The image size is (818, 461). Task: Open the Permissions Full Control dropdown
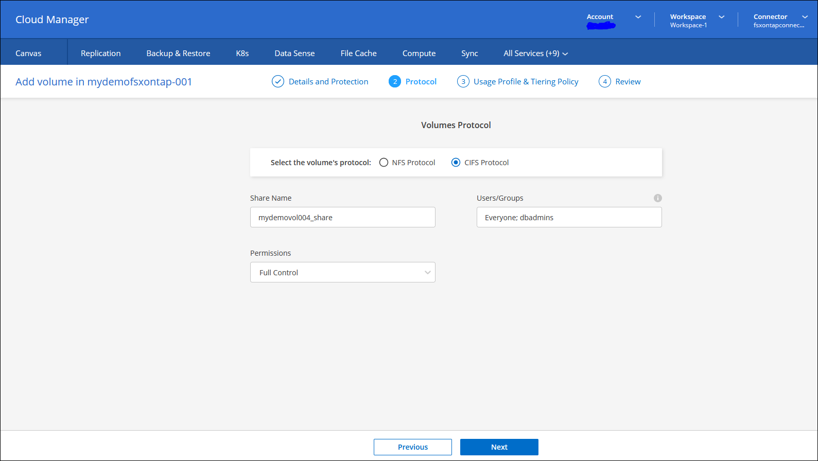(343, 272)
